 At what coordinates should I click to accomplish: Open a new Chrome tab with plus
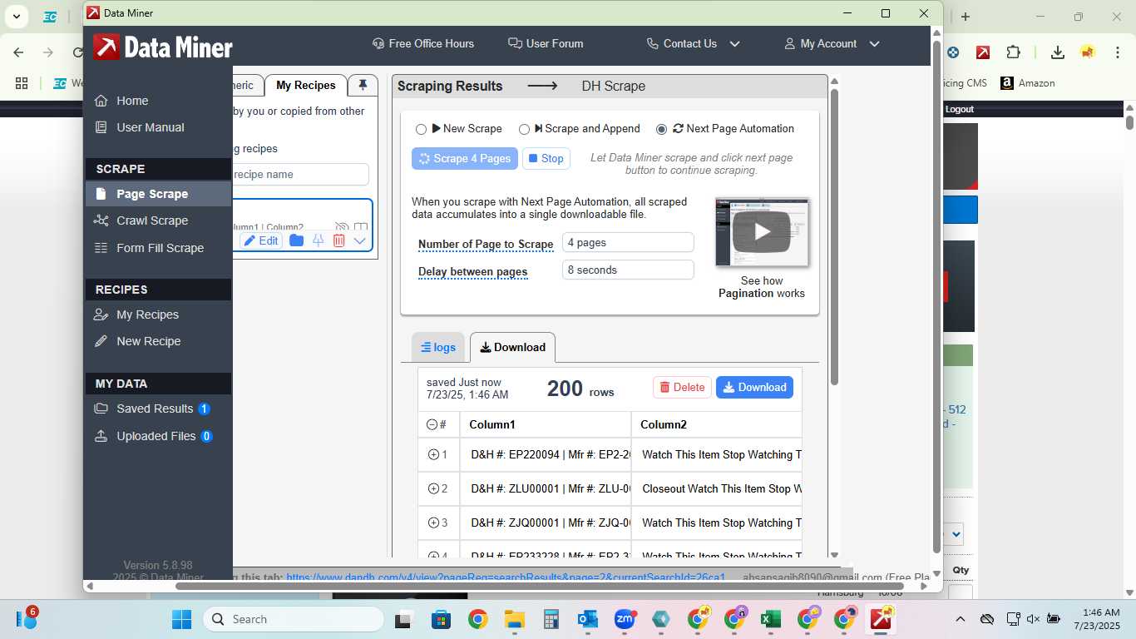tap(966, 17)
